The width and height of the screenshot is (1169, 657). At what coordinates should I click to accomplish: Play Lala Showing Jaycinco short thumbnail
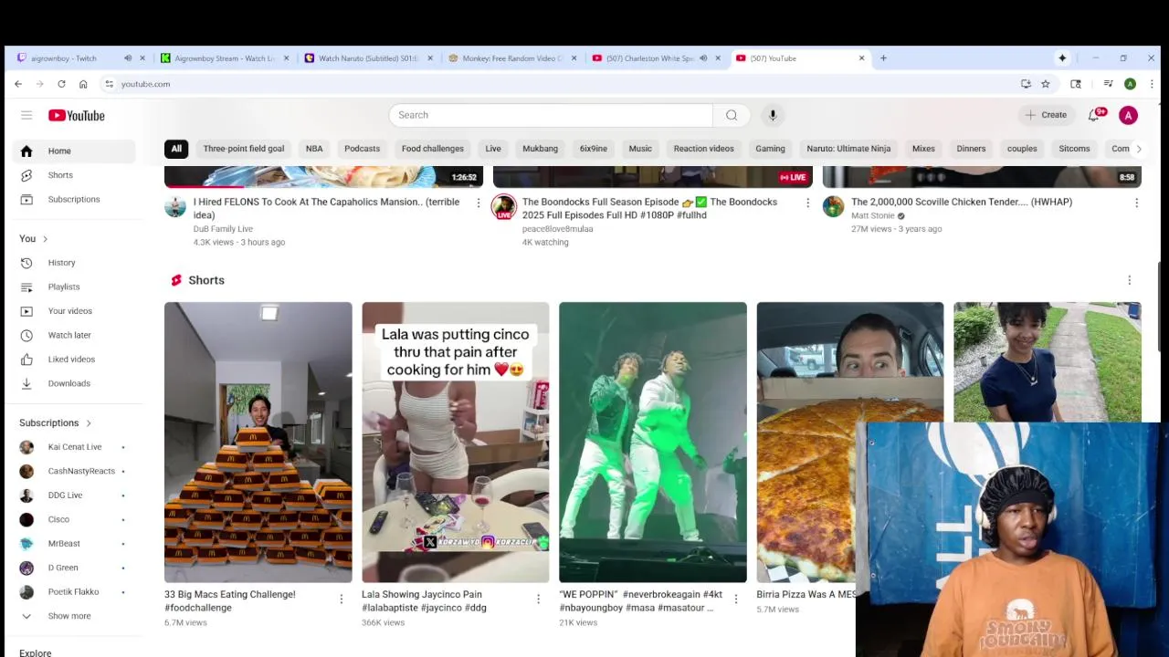[x=456, y=443]
